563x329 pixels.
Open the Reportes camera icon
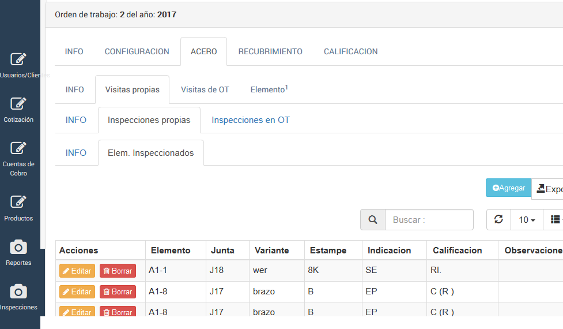pyautogui.click(x=18, y=248)
